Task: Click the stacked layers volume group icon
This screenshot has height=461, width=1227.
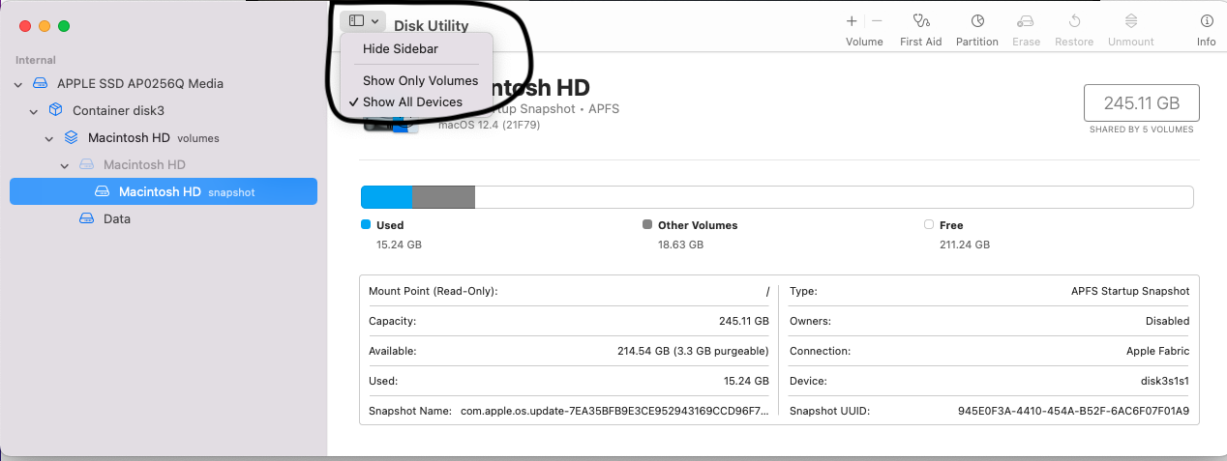Action: pyautogui.click(x=71, y=138)
